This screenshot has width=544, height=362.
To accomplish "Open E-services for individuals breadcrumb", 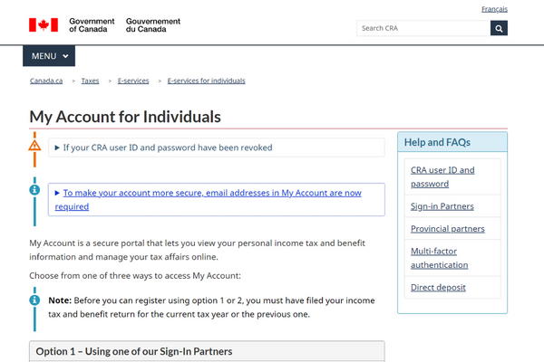I will click(206, 81).
